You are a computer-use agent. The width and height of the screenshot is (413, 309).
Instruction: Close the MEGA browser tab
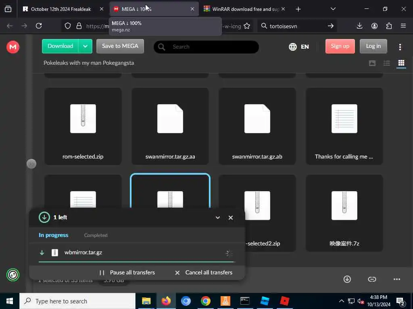pyautogui.click(x=192, y=9)
